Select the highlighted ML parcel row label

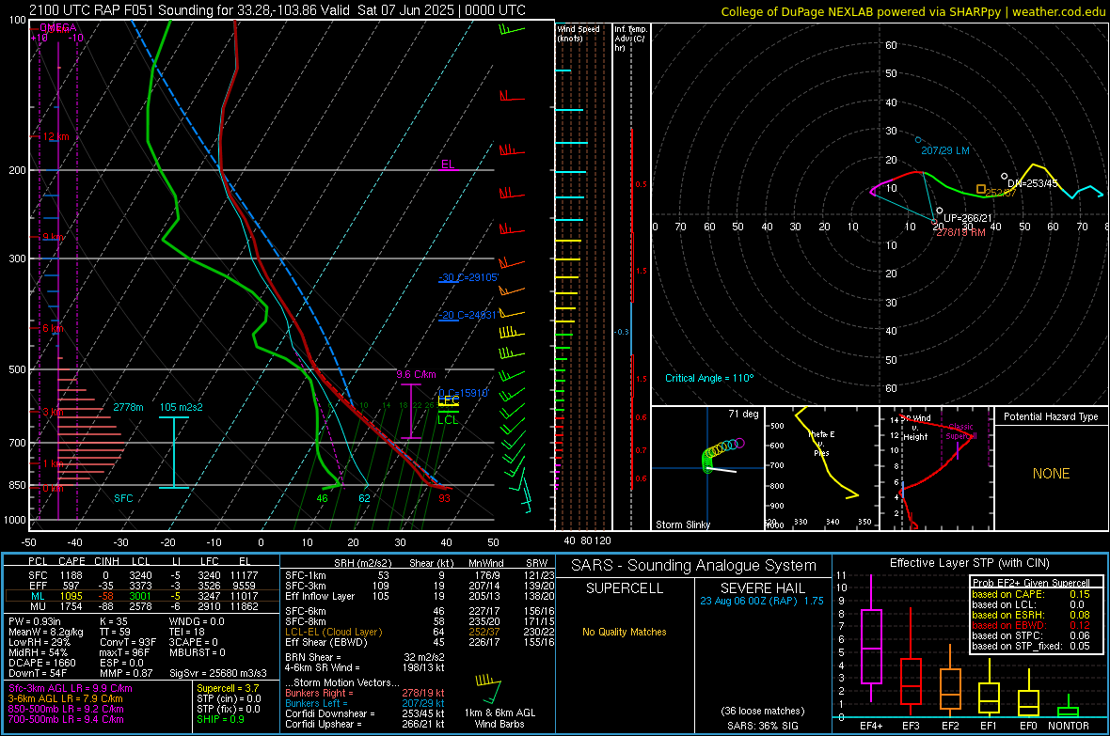[x=38, y=596]
